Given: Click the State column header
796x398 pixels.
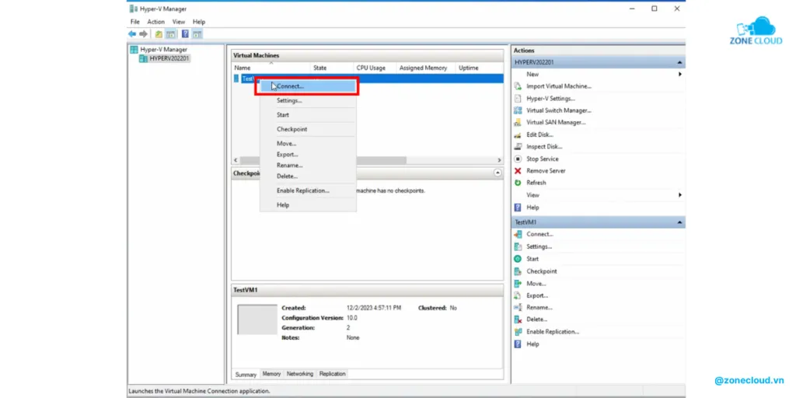Looking at the screenshot, I should [x=332, y=68].
